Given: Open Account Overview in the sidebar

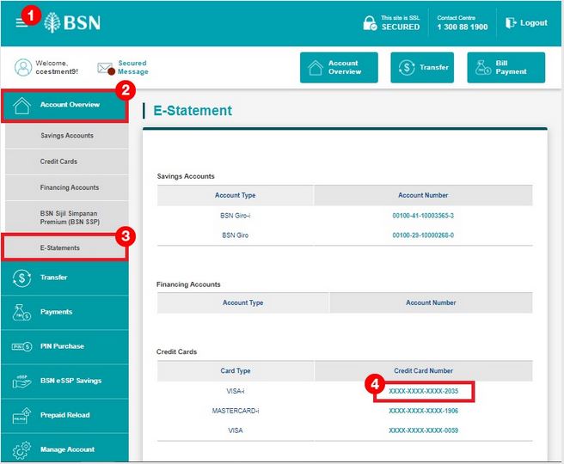Looking at the screenshot, I should point(64,106).
